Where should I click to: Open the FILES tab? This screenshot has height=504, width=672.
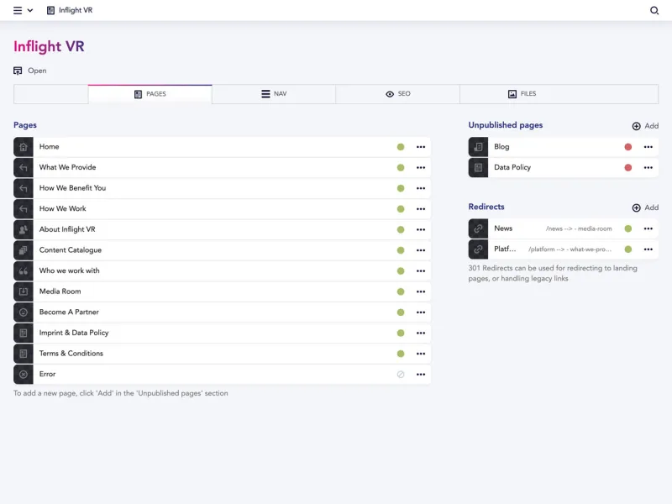coord(522,93)
